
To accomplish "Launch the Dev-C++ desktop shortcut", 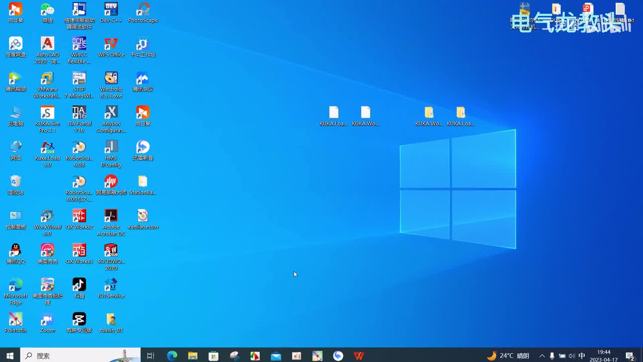I will pos(111,13).
